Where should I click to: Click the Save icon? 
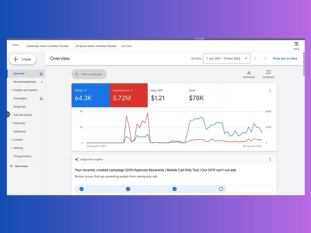(x=296, y=44)
